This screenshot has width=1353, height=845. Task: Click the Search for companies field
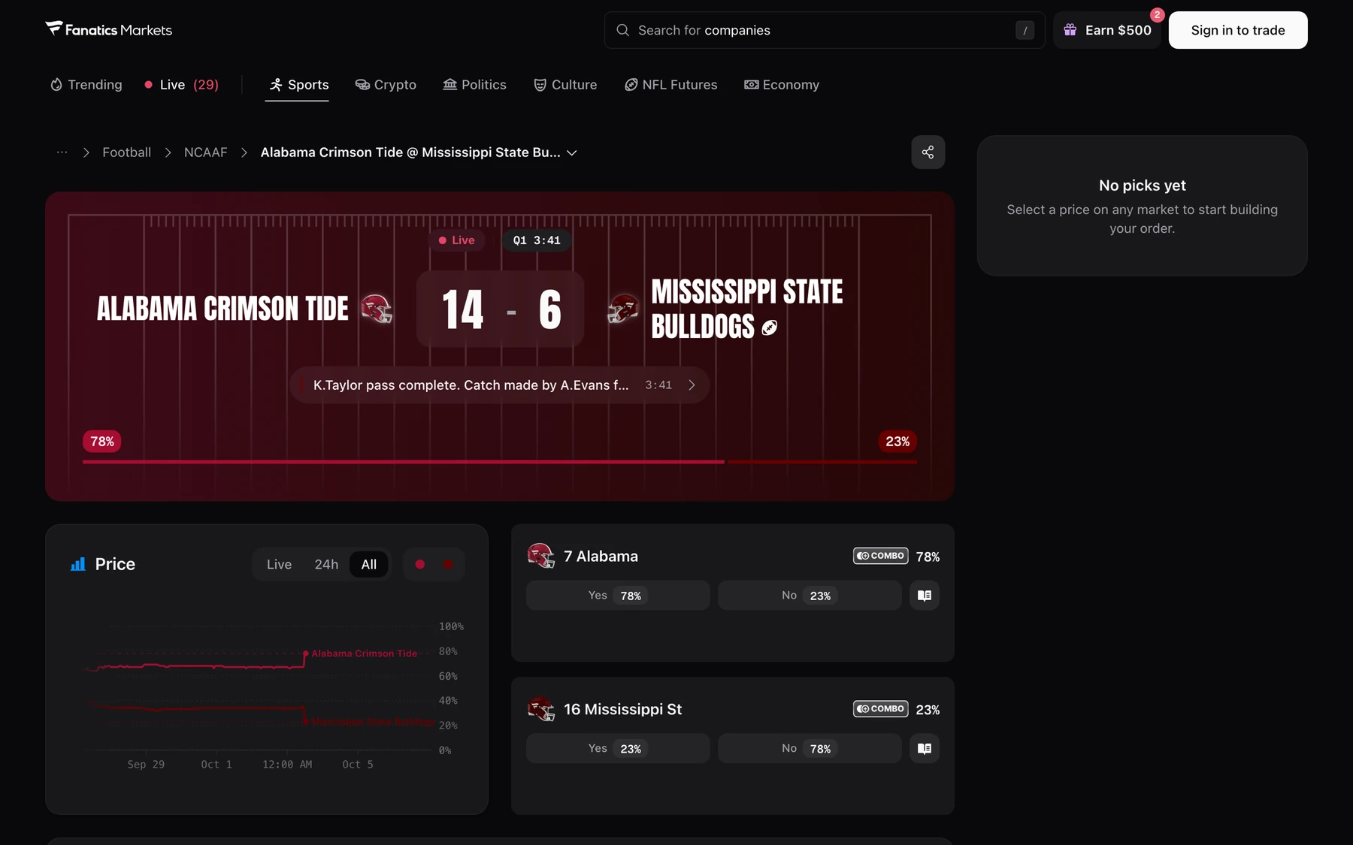coord(825,30)
